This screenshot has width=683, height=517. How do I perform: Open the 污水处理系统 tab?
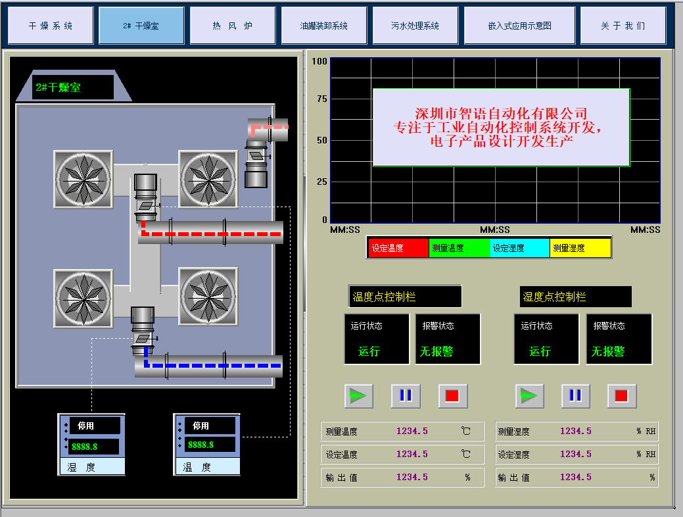click(x=415, y=26)
